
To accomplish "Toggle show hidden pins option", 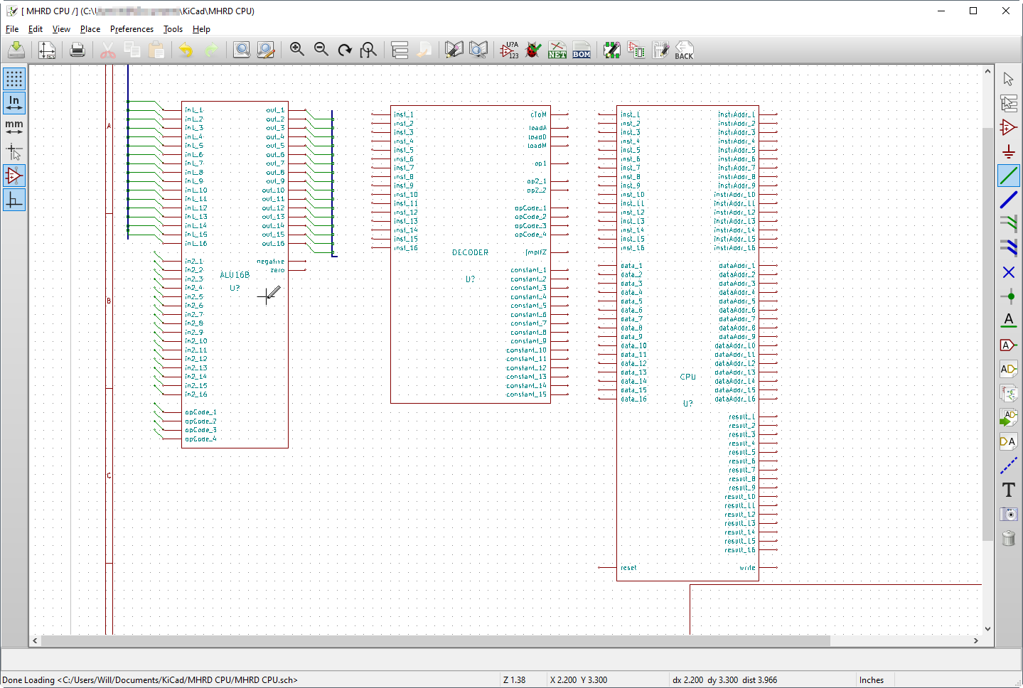I will tap(14, 176).
